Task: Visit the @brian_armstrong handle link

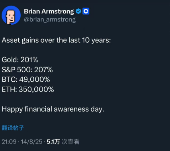Action: 50,20
